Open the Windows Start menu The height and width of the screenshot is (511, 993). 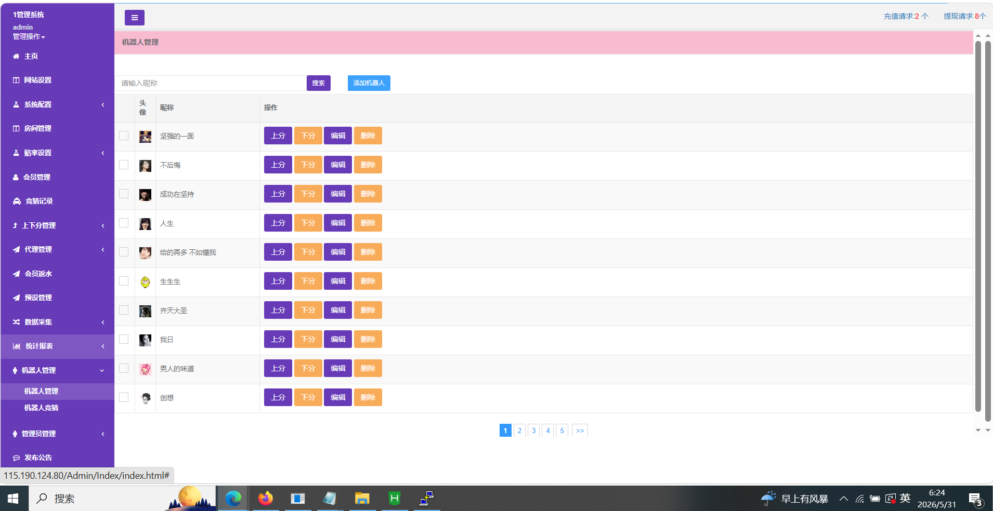tap(14, 499)
